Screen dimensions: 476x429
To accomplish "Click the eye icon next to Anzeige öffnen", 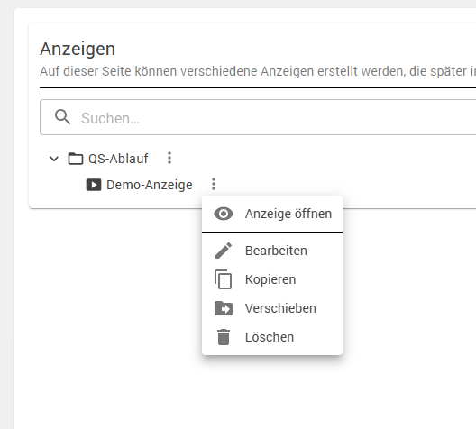I will point(224,214).
